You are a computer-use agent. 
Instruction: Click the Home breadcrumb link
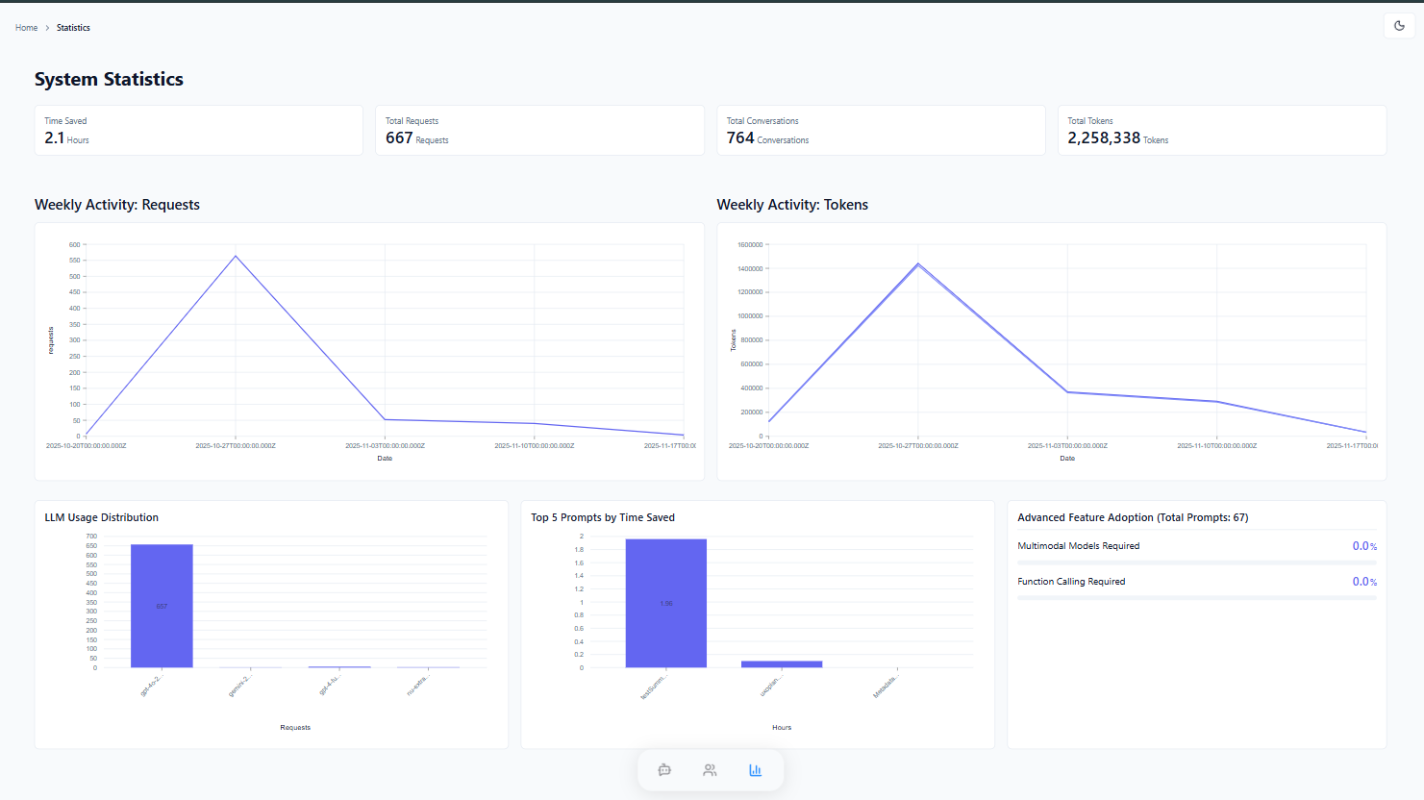(x=26, y=27)
